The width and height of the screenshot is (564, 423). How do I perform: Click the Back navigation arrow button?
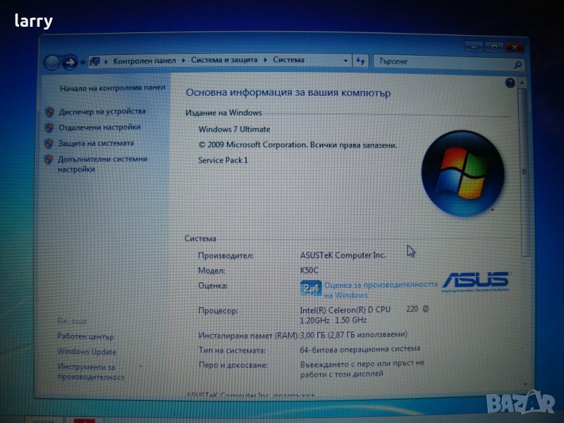(x=52, y=63)
